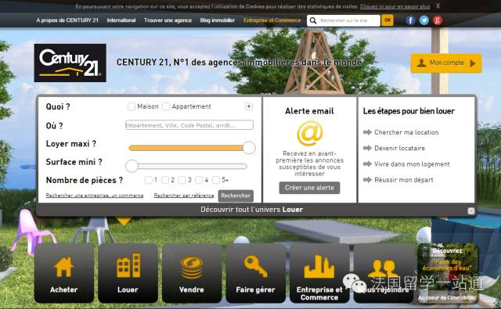Select the Louer buildings icon tile

(128, 273)
